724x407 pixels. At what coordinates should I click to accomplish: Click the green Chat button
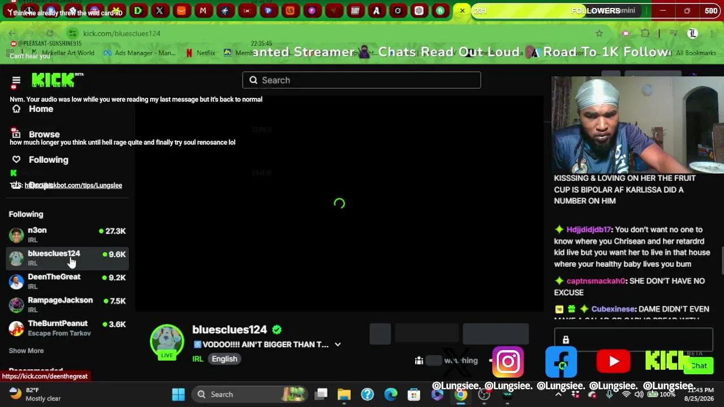[x=699, y=366]
